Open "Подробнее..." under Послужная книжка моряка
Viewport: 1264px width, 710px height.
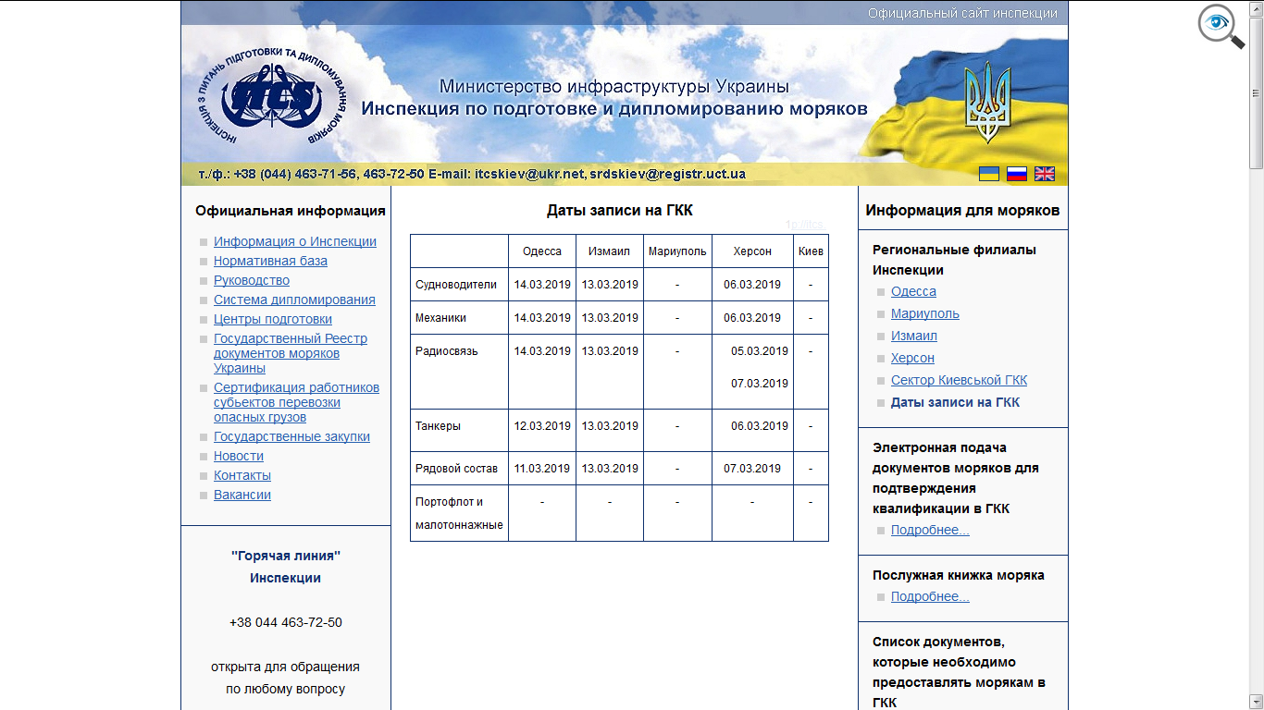928,595
